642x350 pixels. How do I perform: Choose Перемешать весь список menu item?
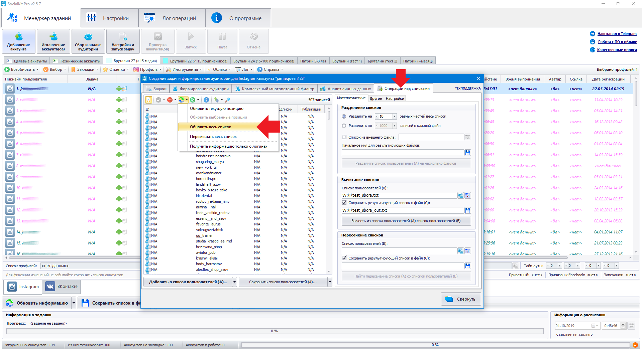tap(228, 137)
